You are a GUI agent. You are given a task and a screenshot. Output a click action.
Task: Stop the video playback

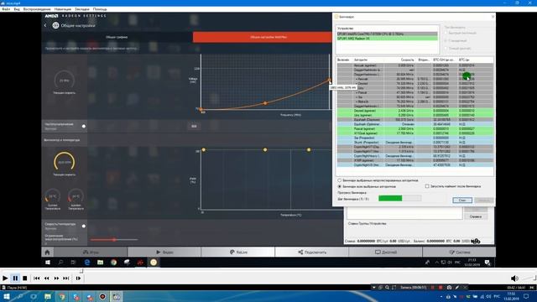(24, 278)
